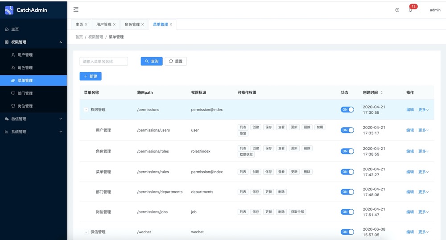
Task: Click the 禁用 tag in 用户管理 row
Action: click(x=320, y=127)
